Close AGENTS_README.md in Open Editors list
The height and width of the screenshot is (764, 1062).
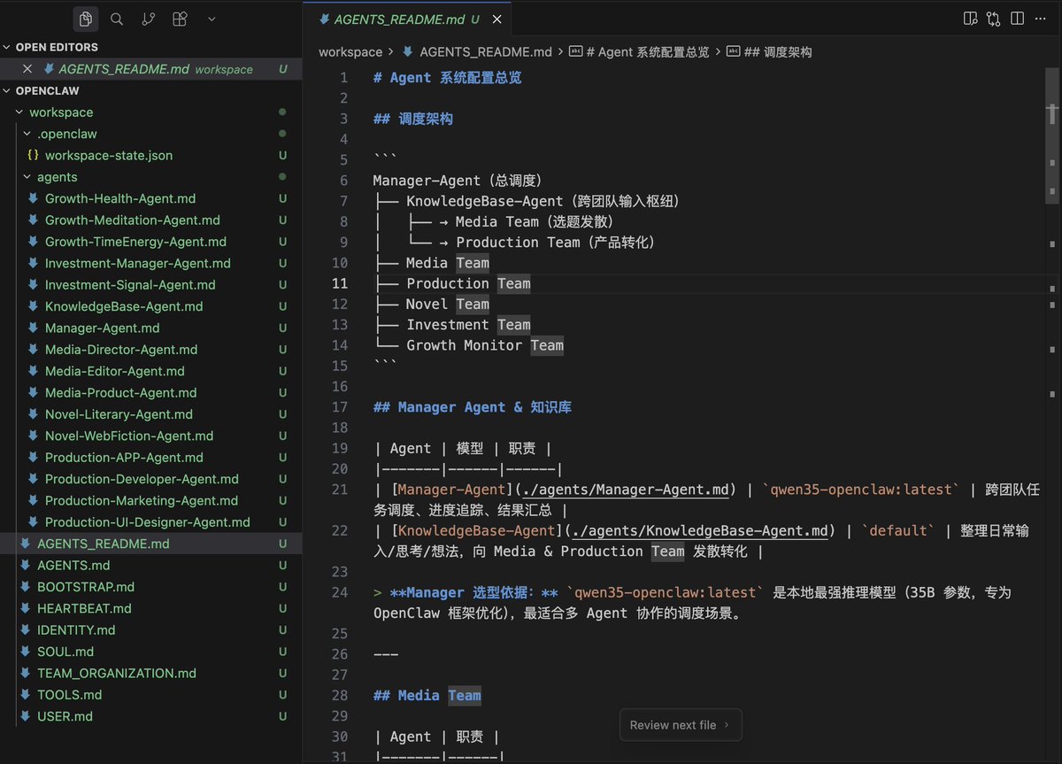tap(27, 69)
